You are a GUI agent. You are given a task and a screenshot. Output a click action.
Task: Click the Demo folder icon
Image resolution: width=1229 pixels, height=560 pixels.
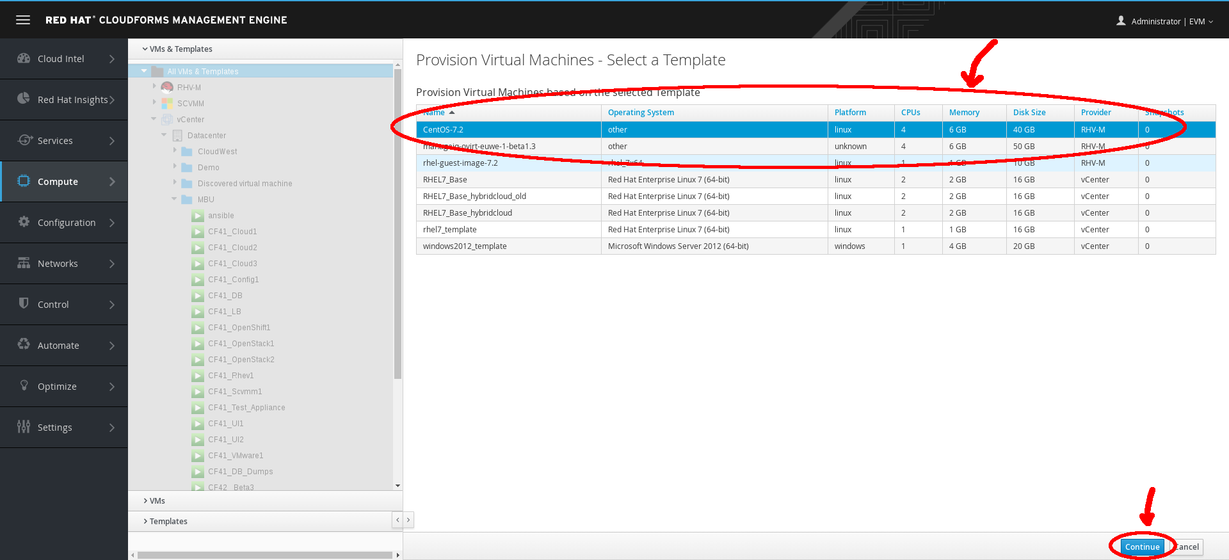[187, 168]
